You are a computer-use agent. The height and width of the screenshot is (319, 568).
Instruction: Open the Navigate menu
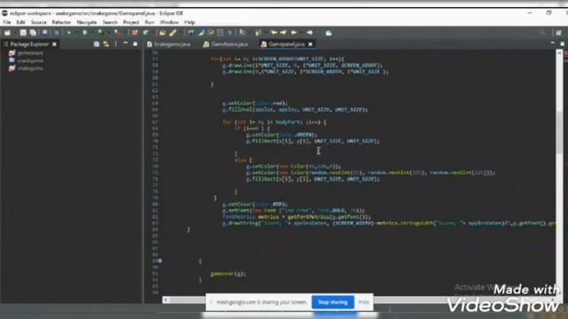point(87,22)
